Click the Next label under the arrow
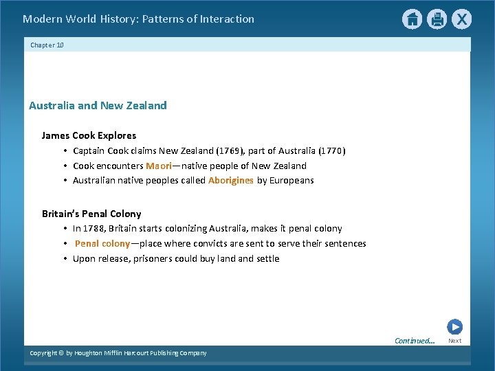 454,341
